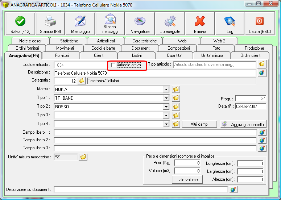Expand the Tipo 1 dropdown arrow
This screenshot has width=281, height=200.
pyautogui.click(x=166, y=98)
